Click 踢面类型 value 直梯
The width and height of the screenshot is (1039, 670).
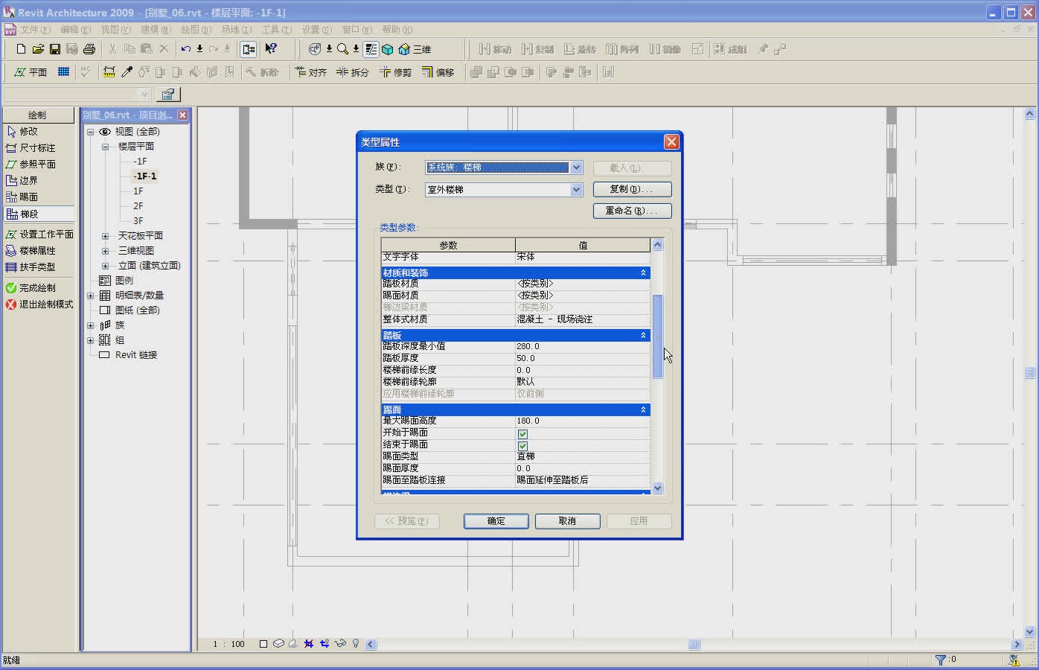tap(582, 456)
